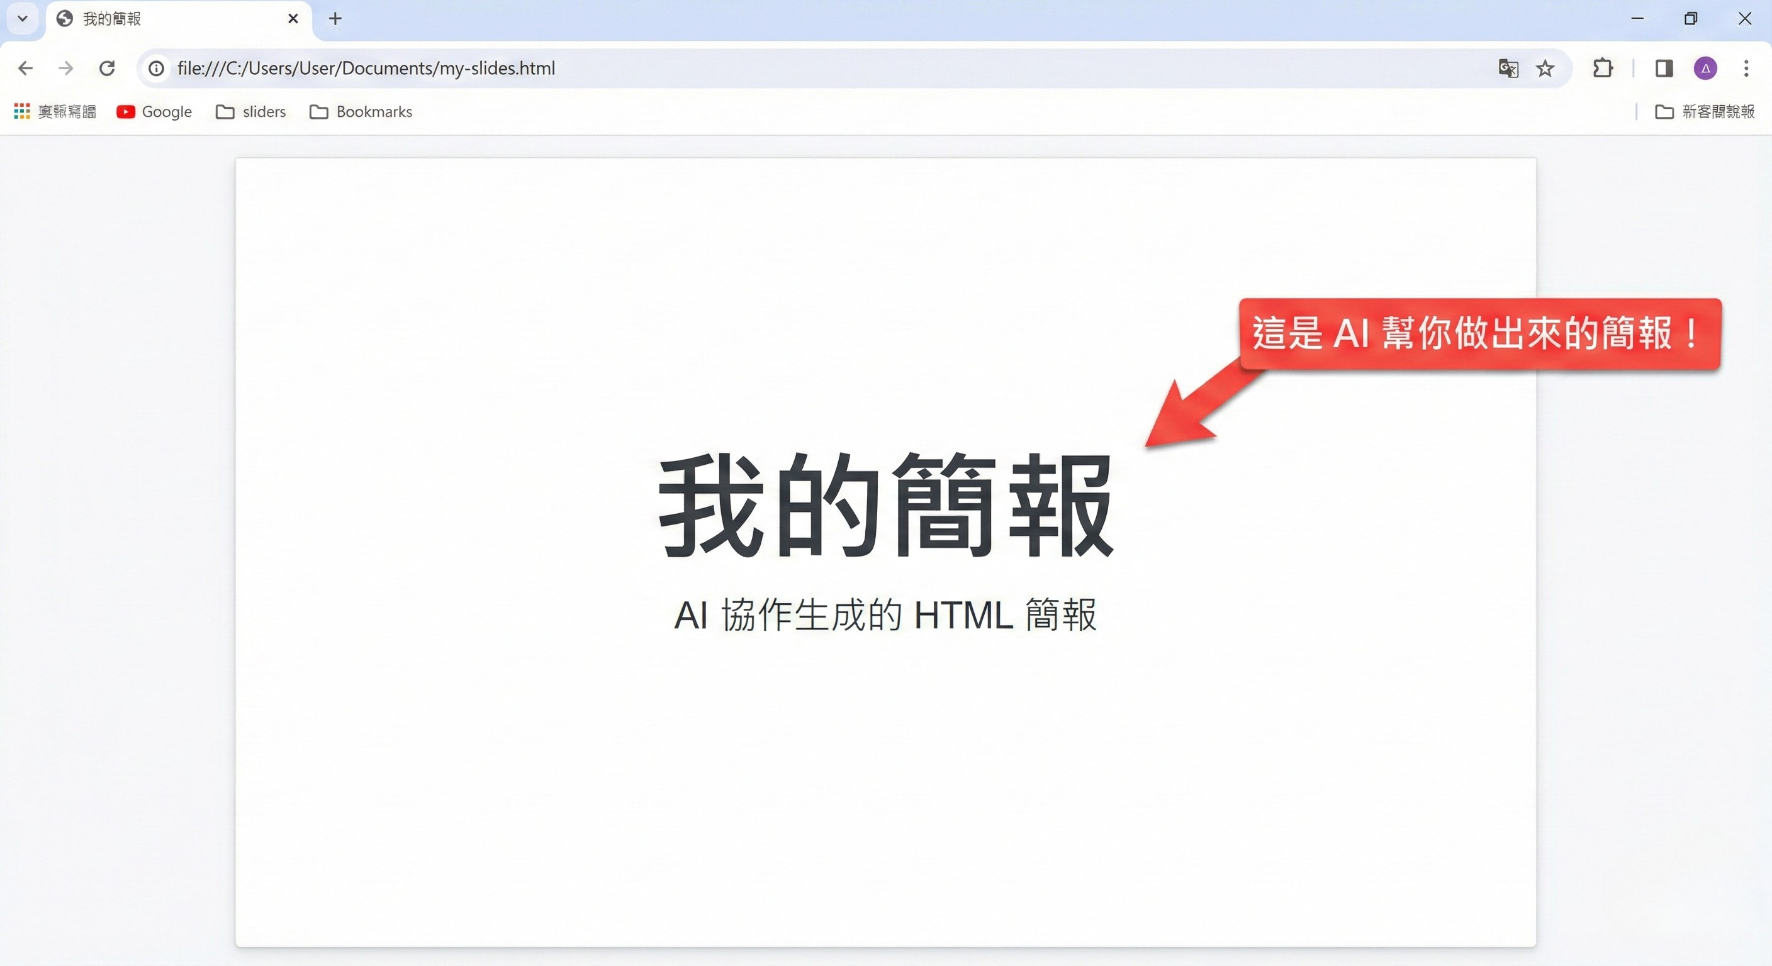The width and height of the screenshot is (1772, 966).
Task: Open the purple profile avatar
Action: pos(1705,68)
